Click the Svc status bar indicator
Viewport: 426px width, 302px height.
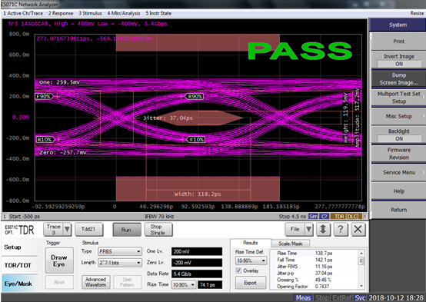[360, 298]
